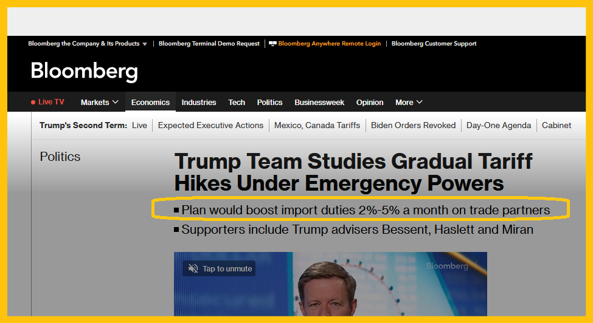Open Bloomberg Customer Support link
Image resolution: width=593 pixels, height=323 pixels.
tap(434, 44)
